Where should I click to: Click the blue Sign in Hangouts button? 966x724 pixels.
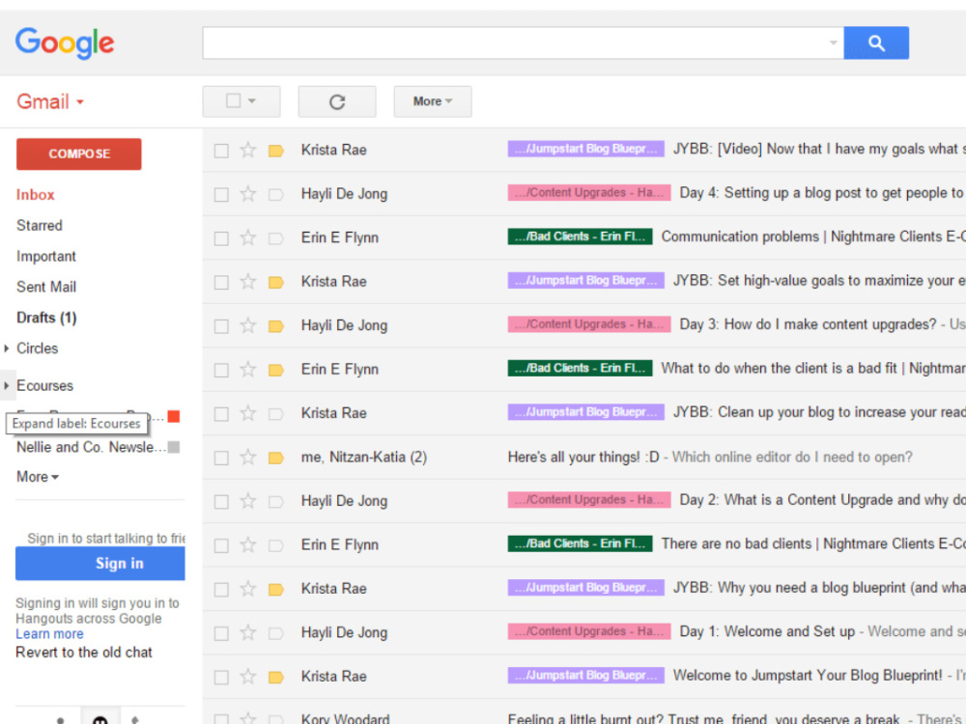click(x=99, y=564)
